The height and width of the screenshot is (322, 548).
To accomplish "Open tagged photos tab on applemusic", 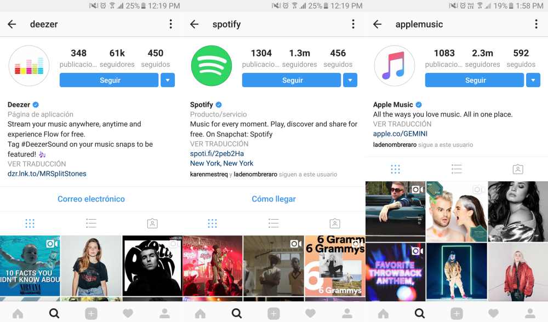I will [518, 169].
